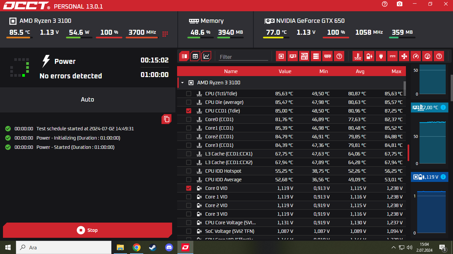The height and width of the screenshot is (254, 453).
Task: Click the Auto mode bar
Action: coord(88,100)
